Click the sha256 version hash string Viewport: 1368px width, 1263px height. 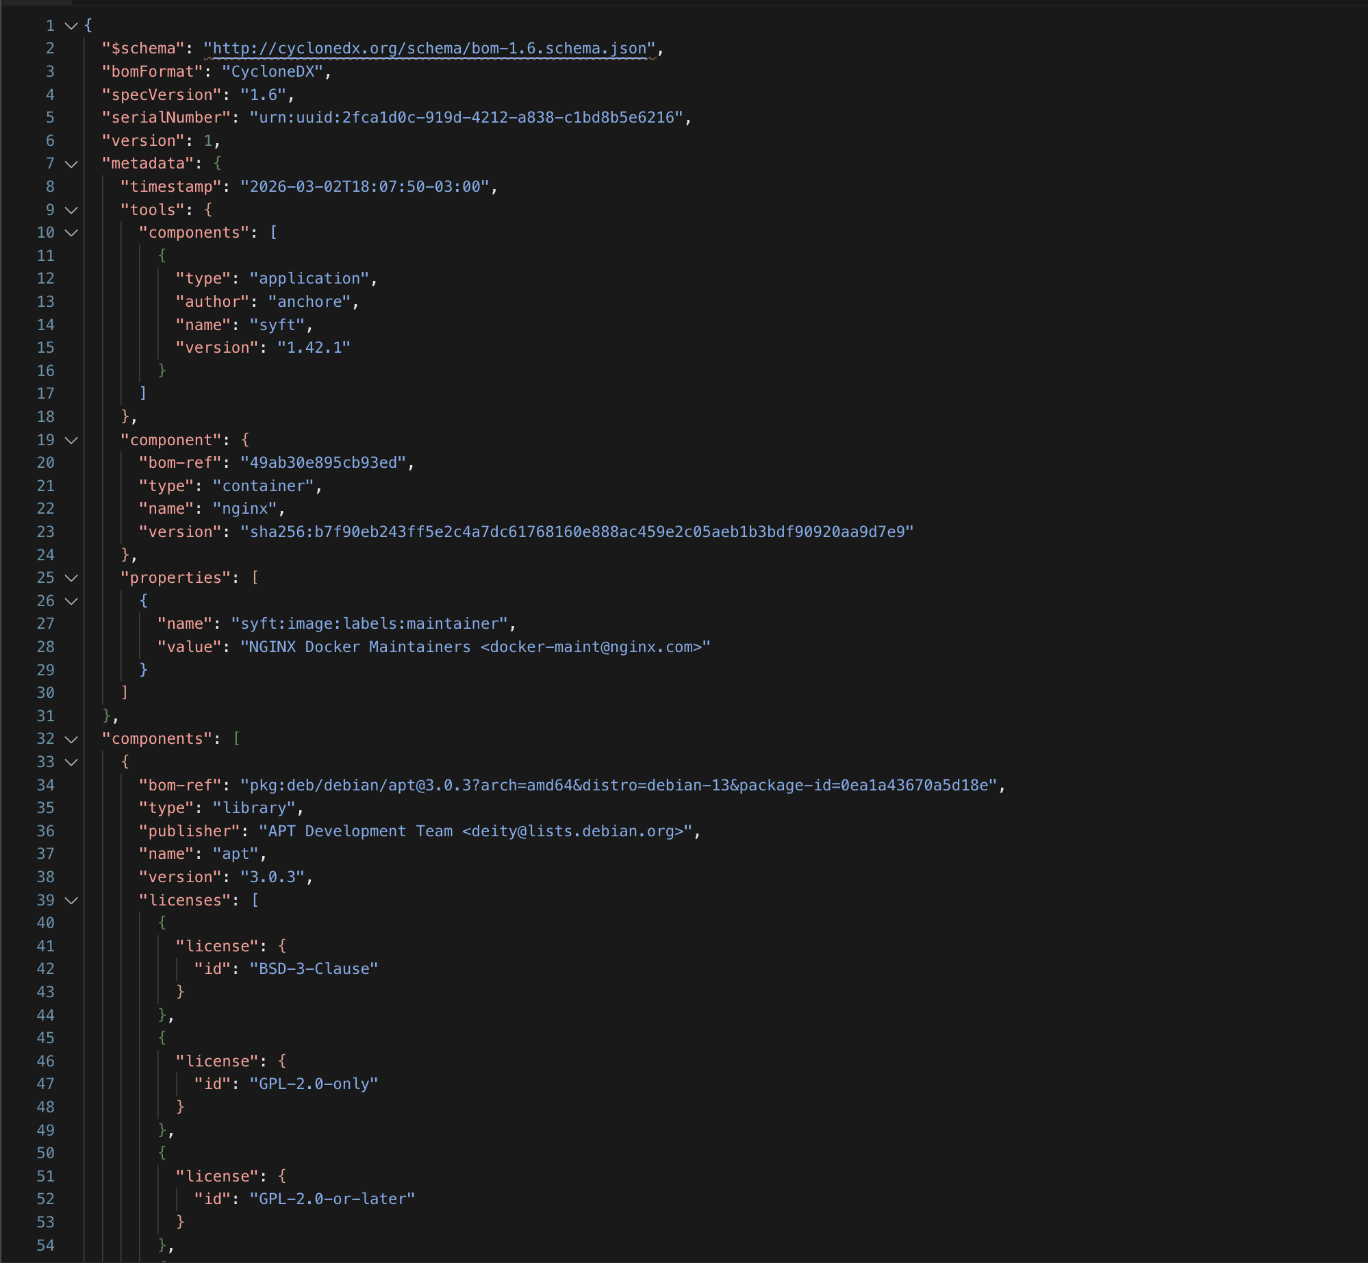[577, 532]
